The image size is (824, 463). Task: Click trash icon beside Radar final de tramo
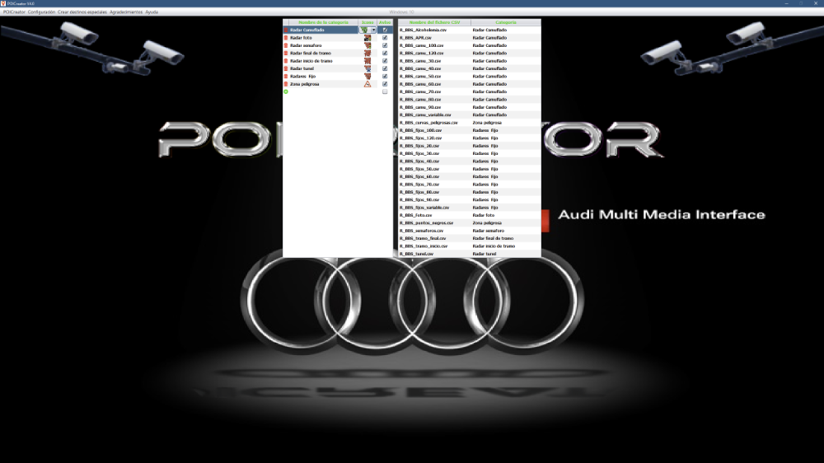[286, 53]
